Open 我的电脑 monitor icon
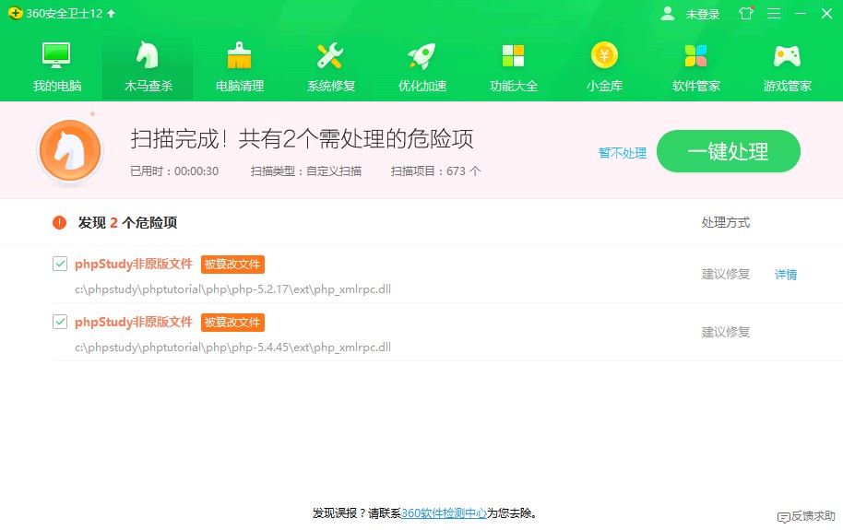The width and height of the screenshot is (843, 530). 56,55
